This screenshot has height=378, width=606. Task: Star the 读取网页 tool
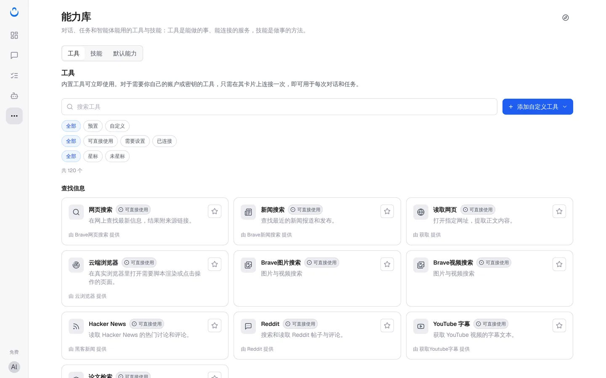tap(559, 211)
